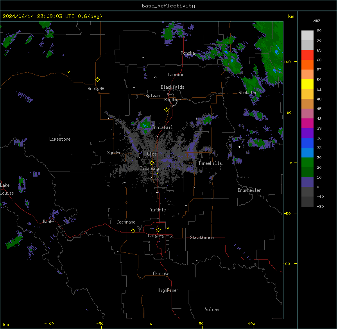This screenshot has height=329, width=337.
Task: Select the Vulcan label
Action: point(212,309)
